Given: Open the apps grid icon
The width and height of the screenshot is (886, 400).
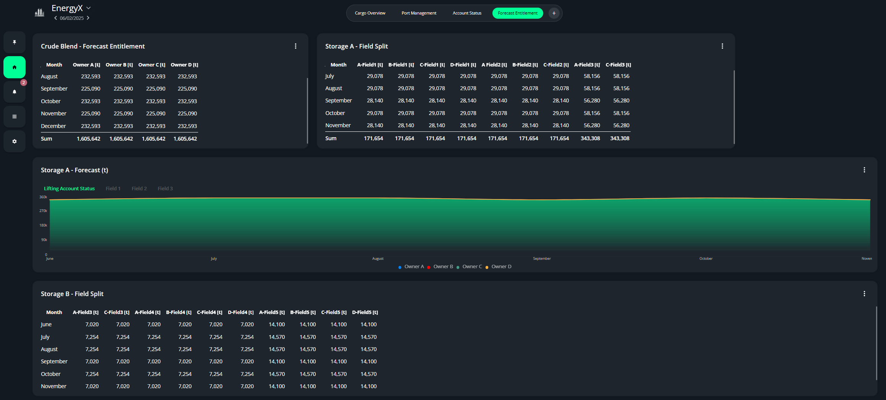Looking at the screenshot, I should click(x=15, y=117).
